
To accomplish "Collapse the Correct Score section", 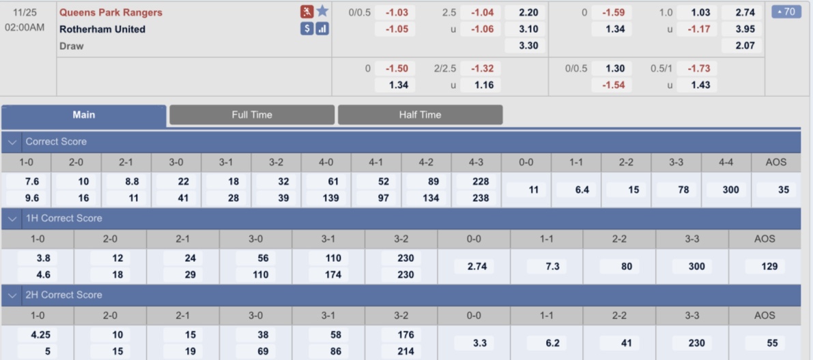I will 12,142.
